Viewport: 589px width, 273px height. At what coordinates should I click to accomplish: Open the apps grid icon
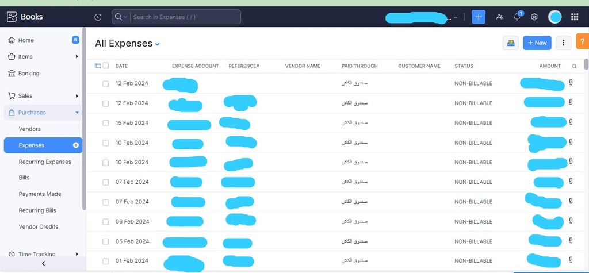tap(575, 17)
